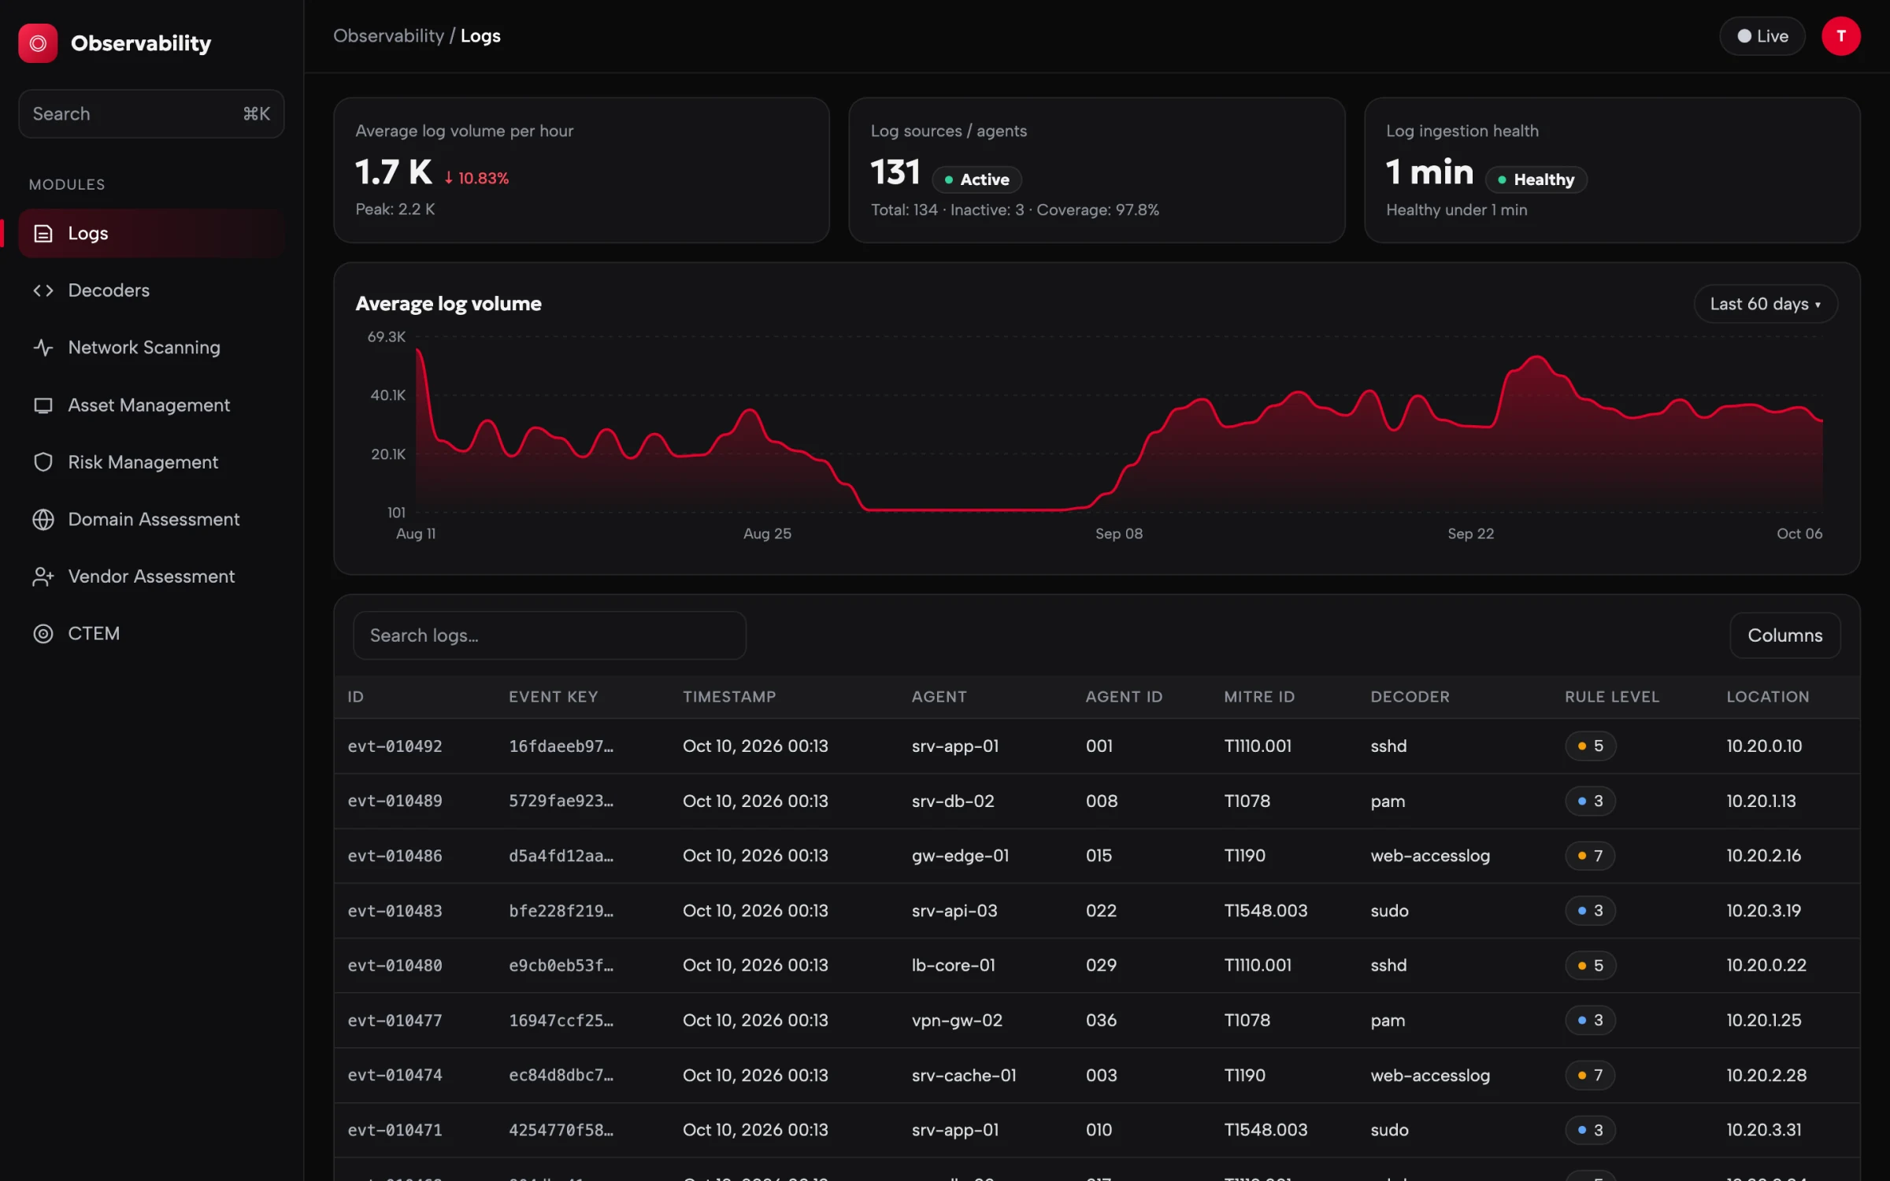Sort by the TIMESTAMP column header

[728, 697]
